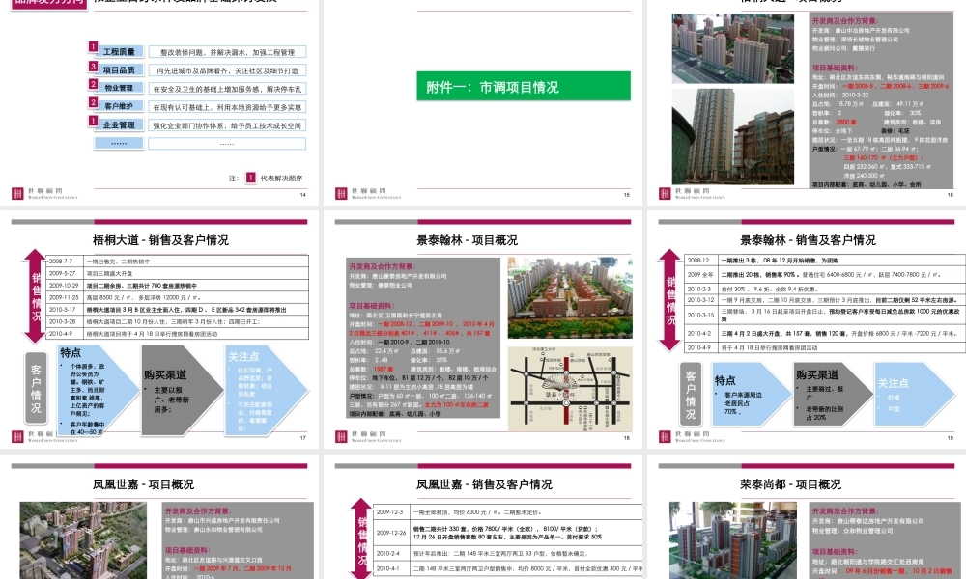Click the 关注点 arrow on slide 19
The height and width of the screenshot is (579, 966).
point(915,394)
